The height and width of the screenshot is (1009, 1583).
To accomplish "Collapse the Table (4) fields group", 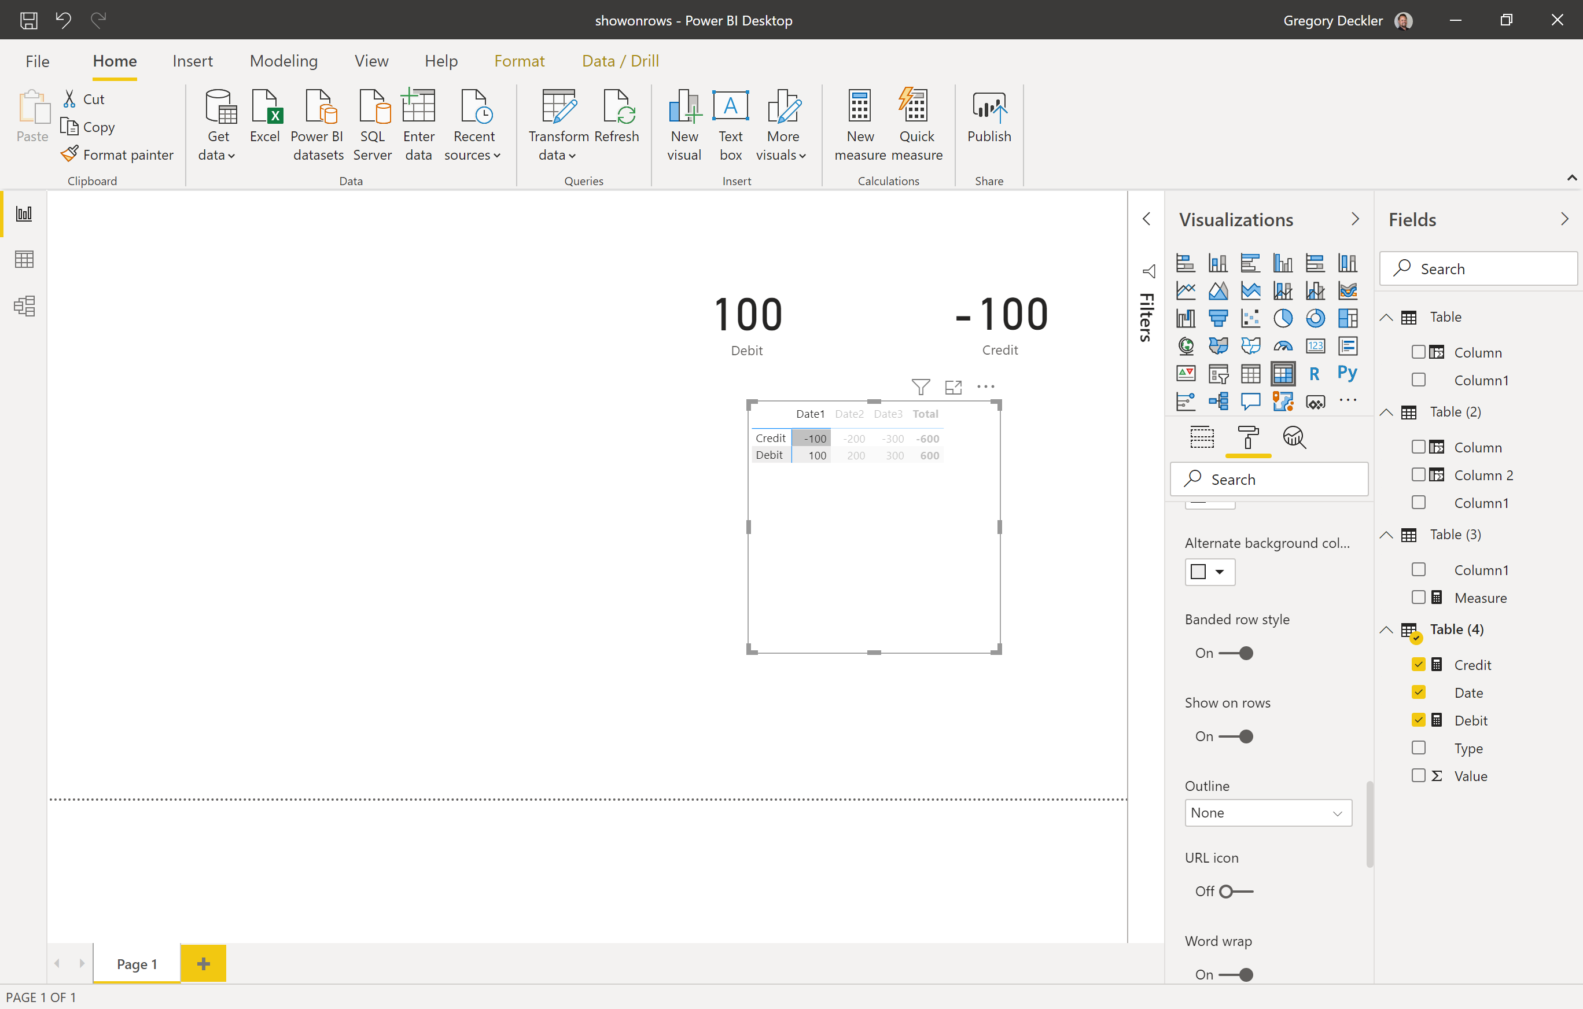I will coord(1386,629).
